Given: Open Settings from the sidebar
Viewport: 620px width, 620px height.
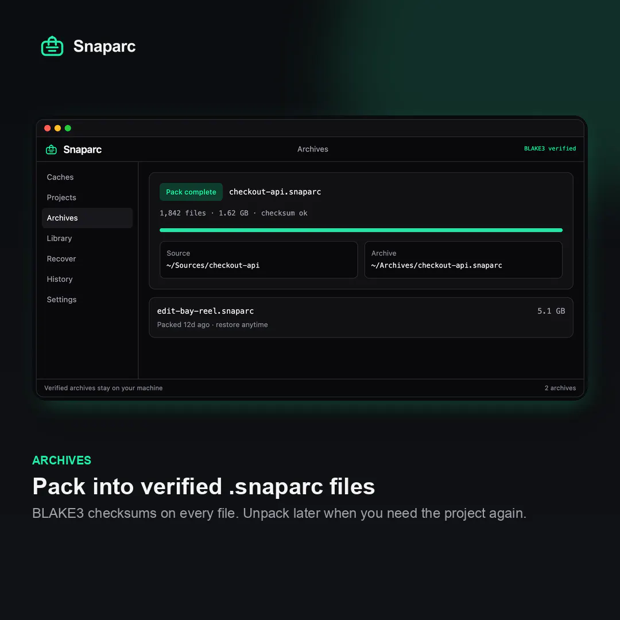Looking at the screenshot, I should [87, 299].
